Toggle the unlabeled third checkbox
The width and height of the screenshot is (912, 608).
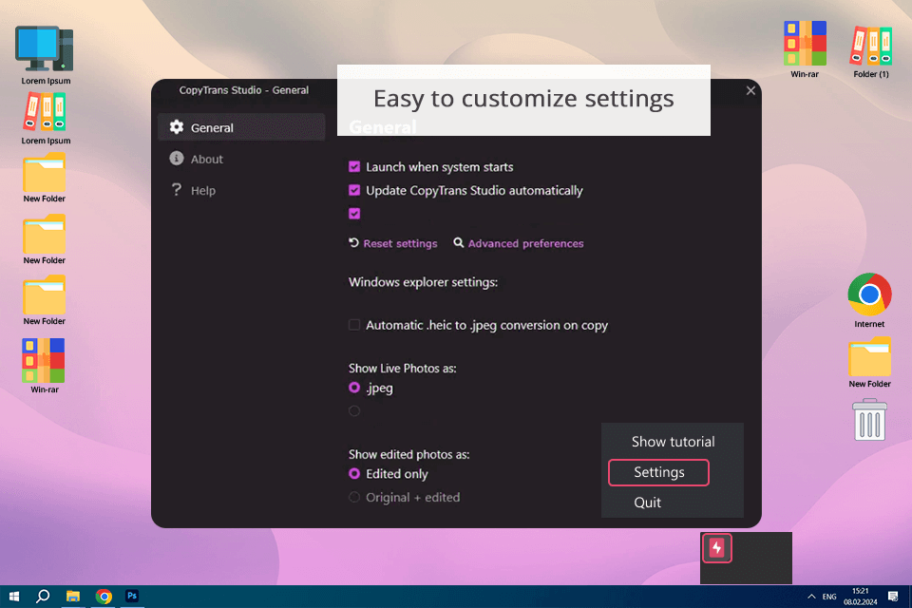coord(354,214)
